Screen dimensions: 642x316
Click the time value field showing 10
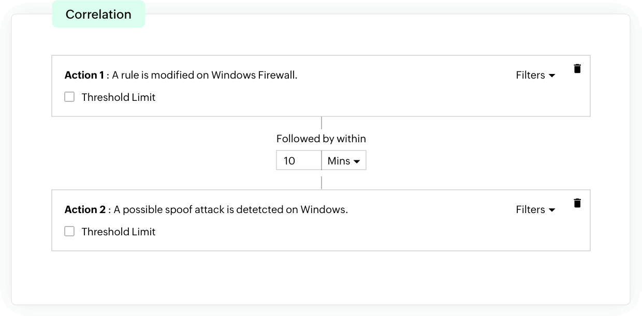tap(299, 161)
